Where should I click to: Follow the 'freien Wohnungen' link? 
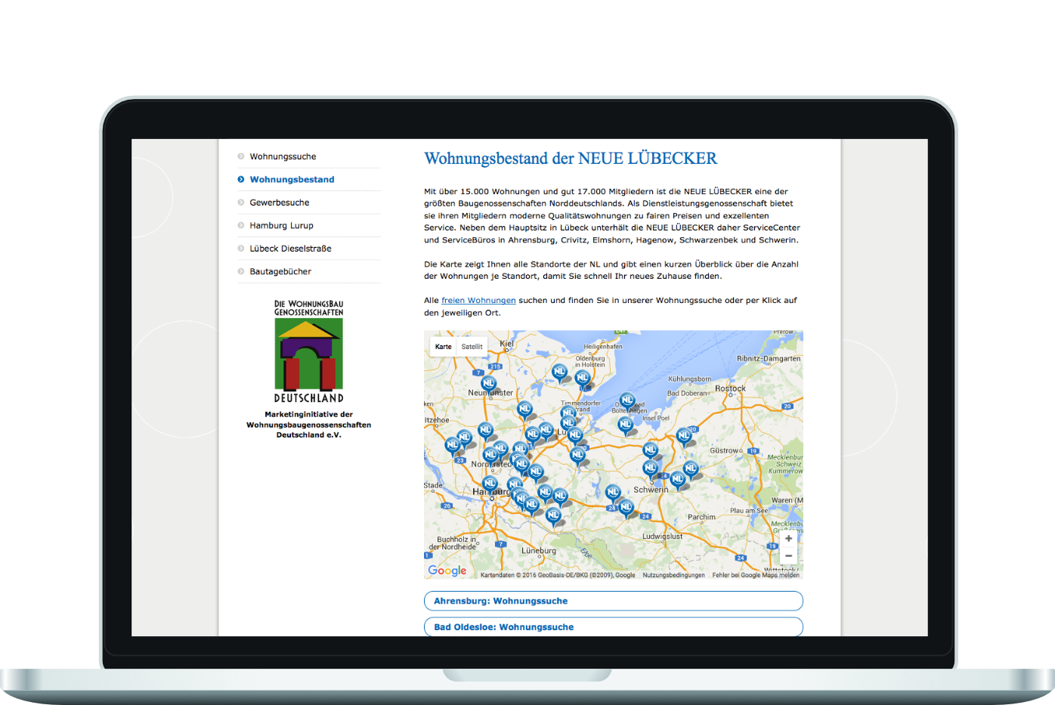[x=478, y=301]
